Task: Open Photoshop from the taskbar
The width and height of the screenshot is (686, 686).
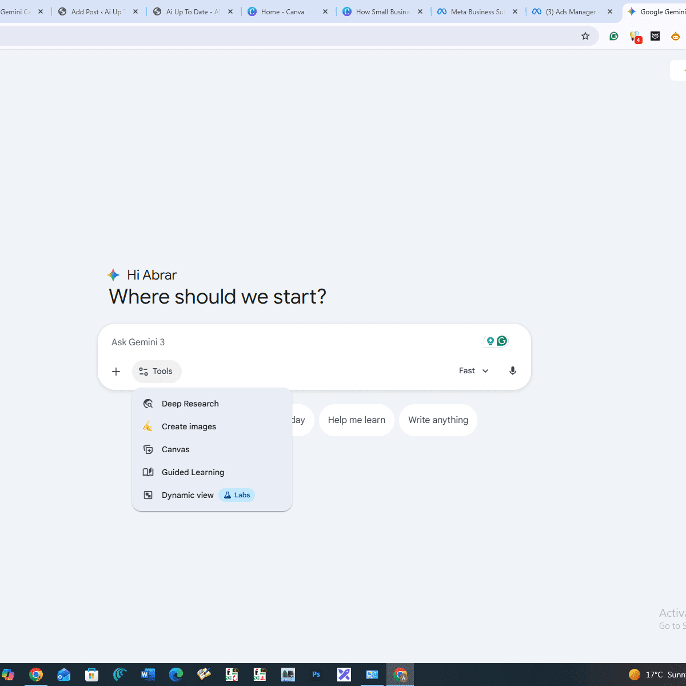Action: (316, 675)
